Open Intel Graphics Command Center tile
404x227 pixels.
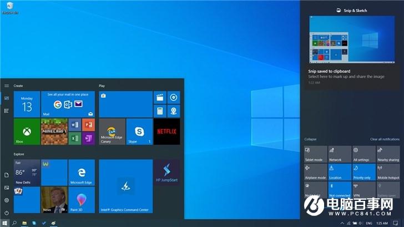click(126, 186)
